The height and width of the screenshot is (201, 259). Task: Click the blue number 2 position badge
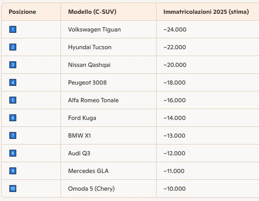(x=13, y=47)
